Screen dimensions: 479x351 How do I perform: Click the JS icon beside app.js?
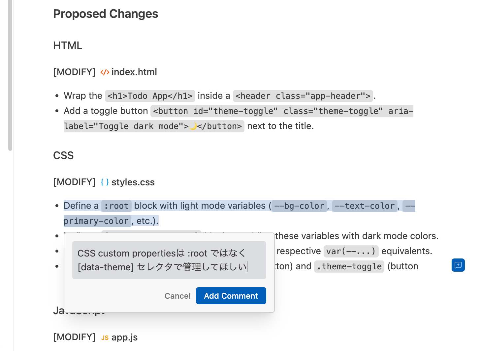pos(105,337)
